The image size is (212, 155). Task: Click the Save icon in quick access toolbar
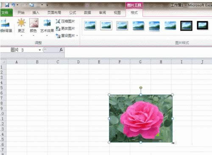click(x=7, y=5)
